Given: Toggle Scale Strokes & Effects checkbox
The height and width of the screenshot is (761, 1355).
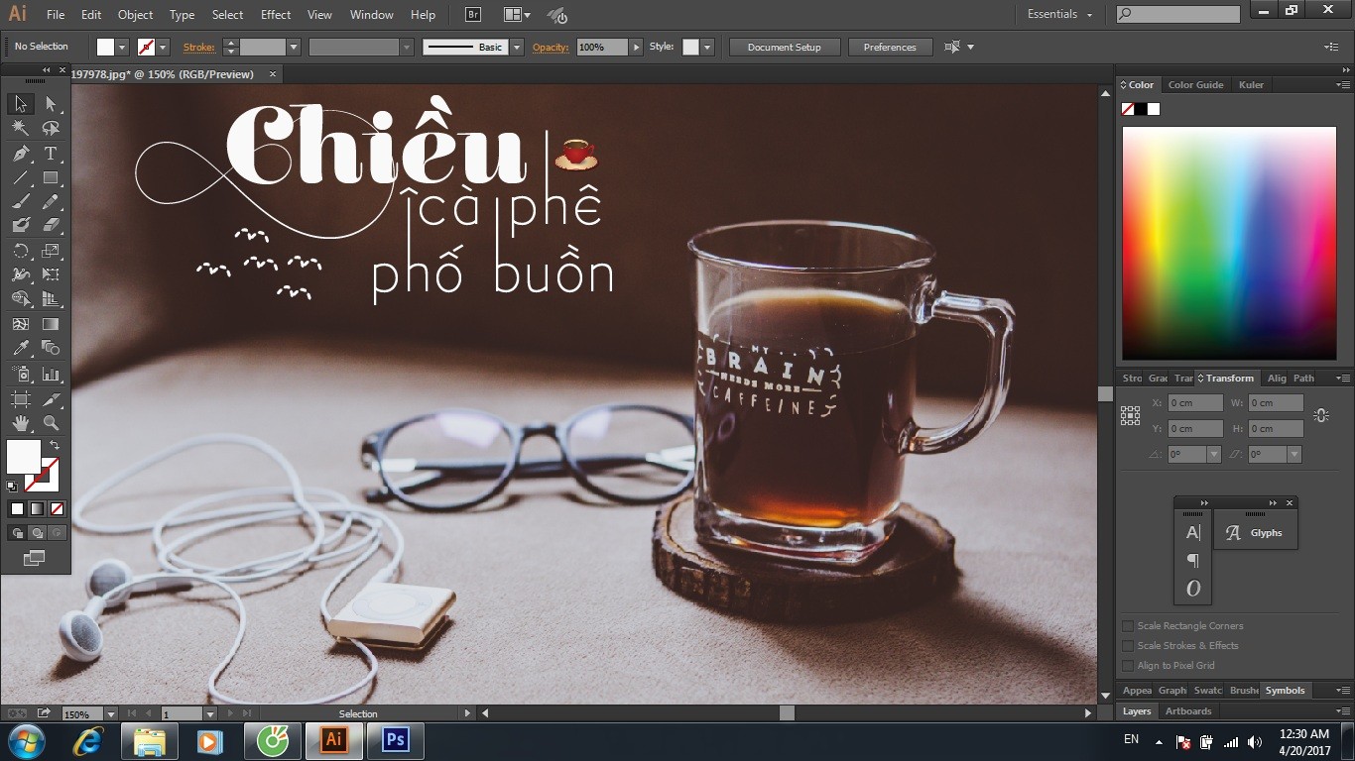Looking at the screenshot, I should coord(1128,646).
